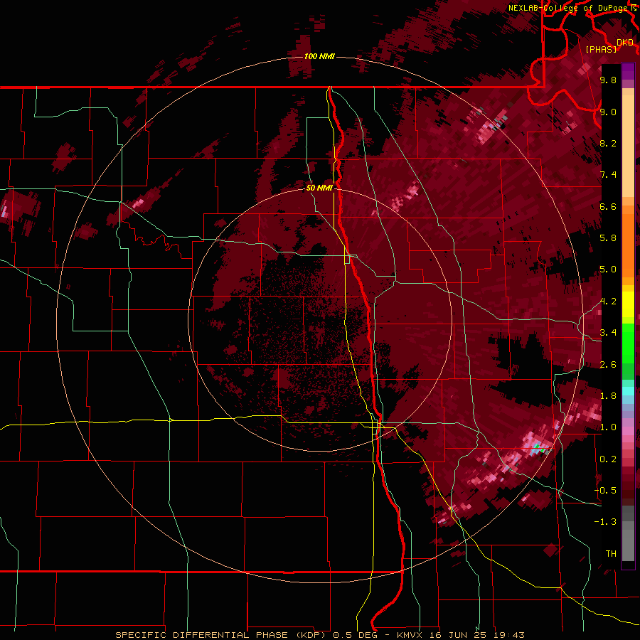Click the peach segment of the color bar
The height and width of the screenshot is (640, 640).
[628, 146]
